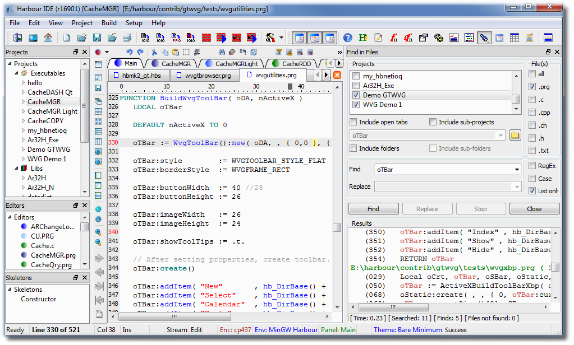Click the folder browse icon beside the oTBar field
The width and height of the screenshot is (574, 345).
click(x=515, y=136)
